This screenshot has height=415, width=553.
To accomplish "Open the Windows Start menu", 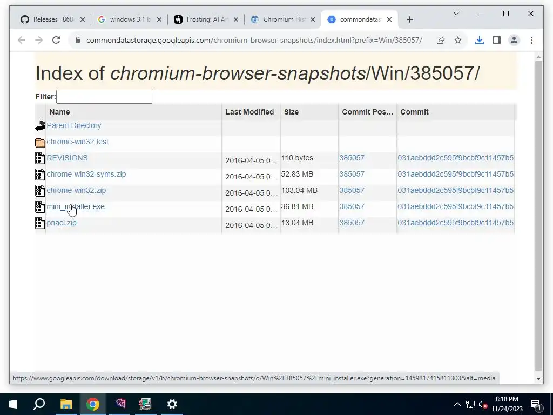I will (13, 404).
